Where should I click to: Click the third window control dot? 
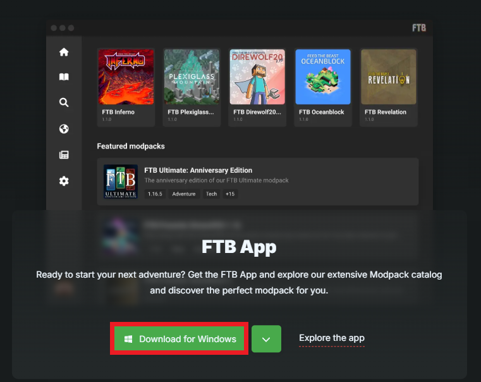(71, 28)
